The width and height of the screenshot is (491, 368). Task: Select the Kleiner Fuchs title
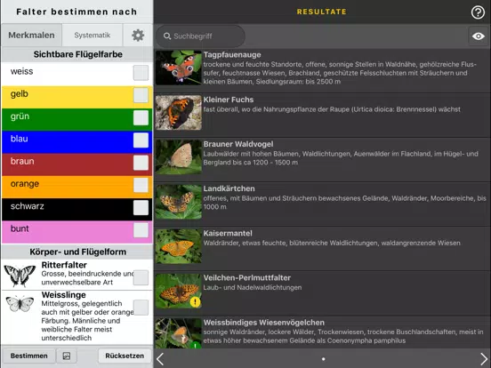(229, 100)
